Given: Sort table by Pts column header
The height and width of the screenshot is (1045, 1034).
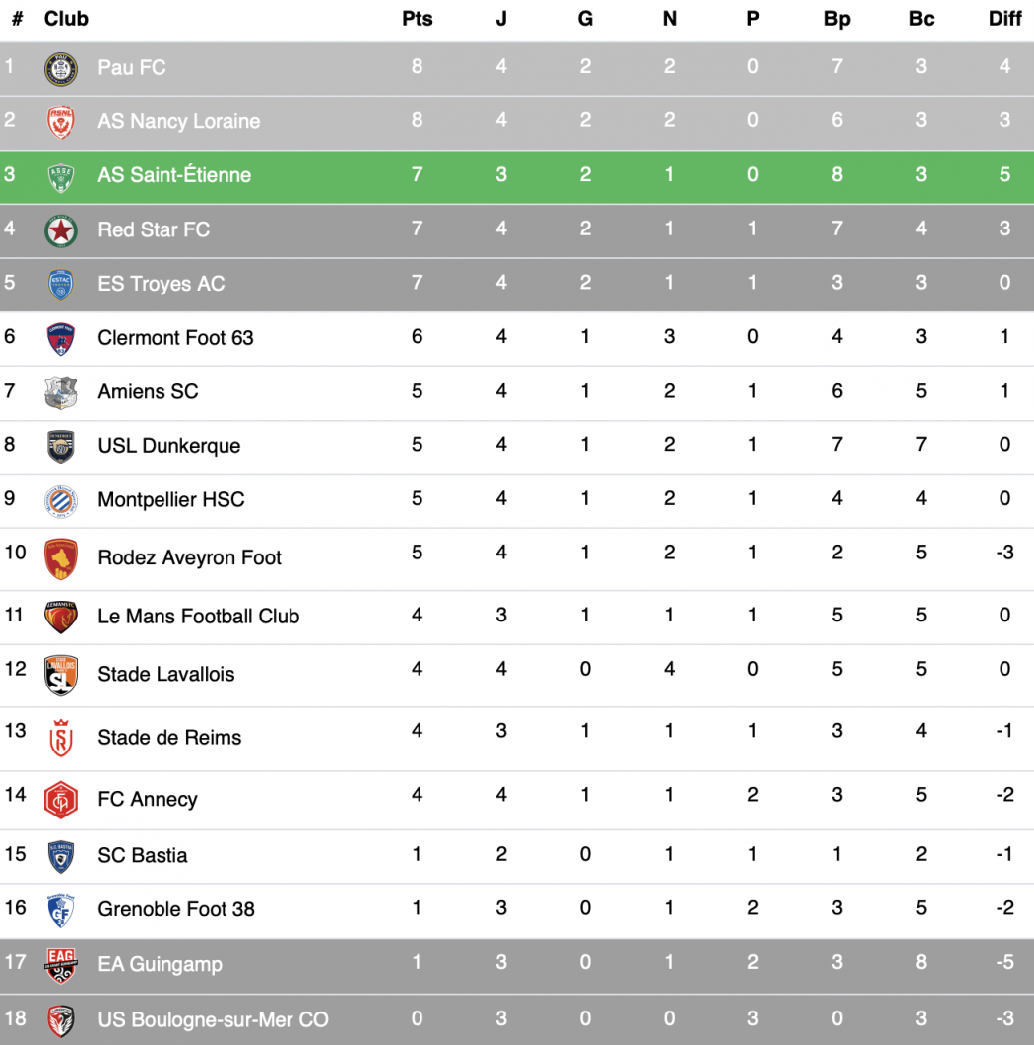Looking at the screenshot, I should click(418, 19).
